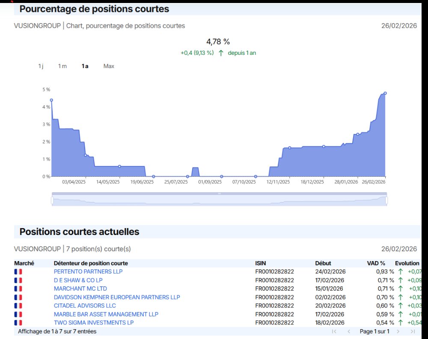Jump to the last page of results
The image size is (428, 339).
pos(413,331)
